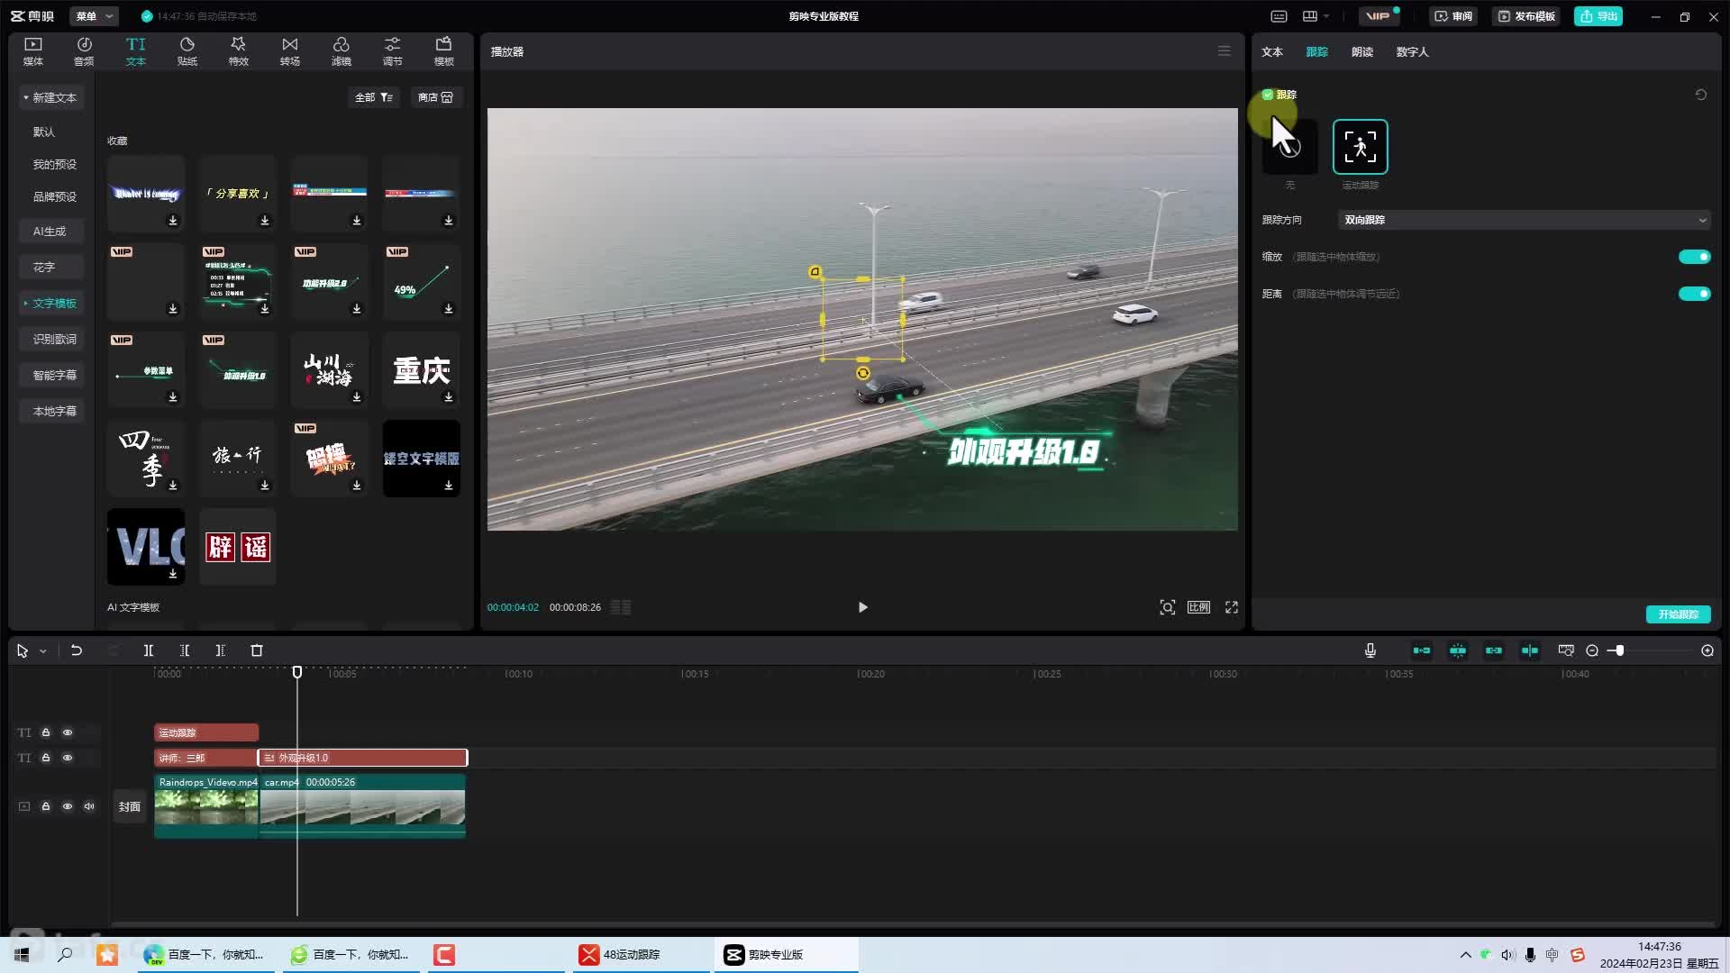Open the Effects (特效) panel

point(238,51)
